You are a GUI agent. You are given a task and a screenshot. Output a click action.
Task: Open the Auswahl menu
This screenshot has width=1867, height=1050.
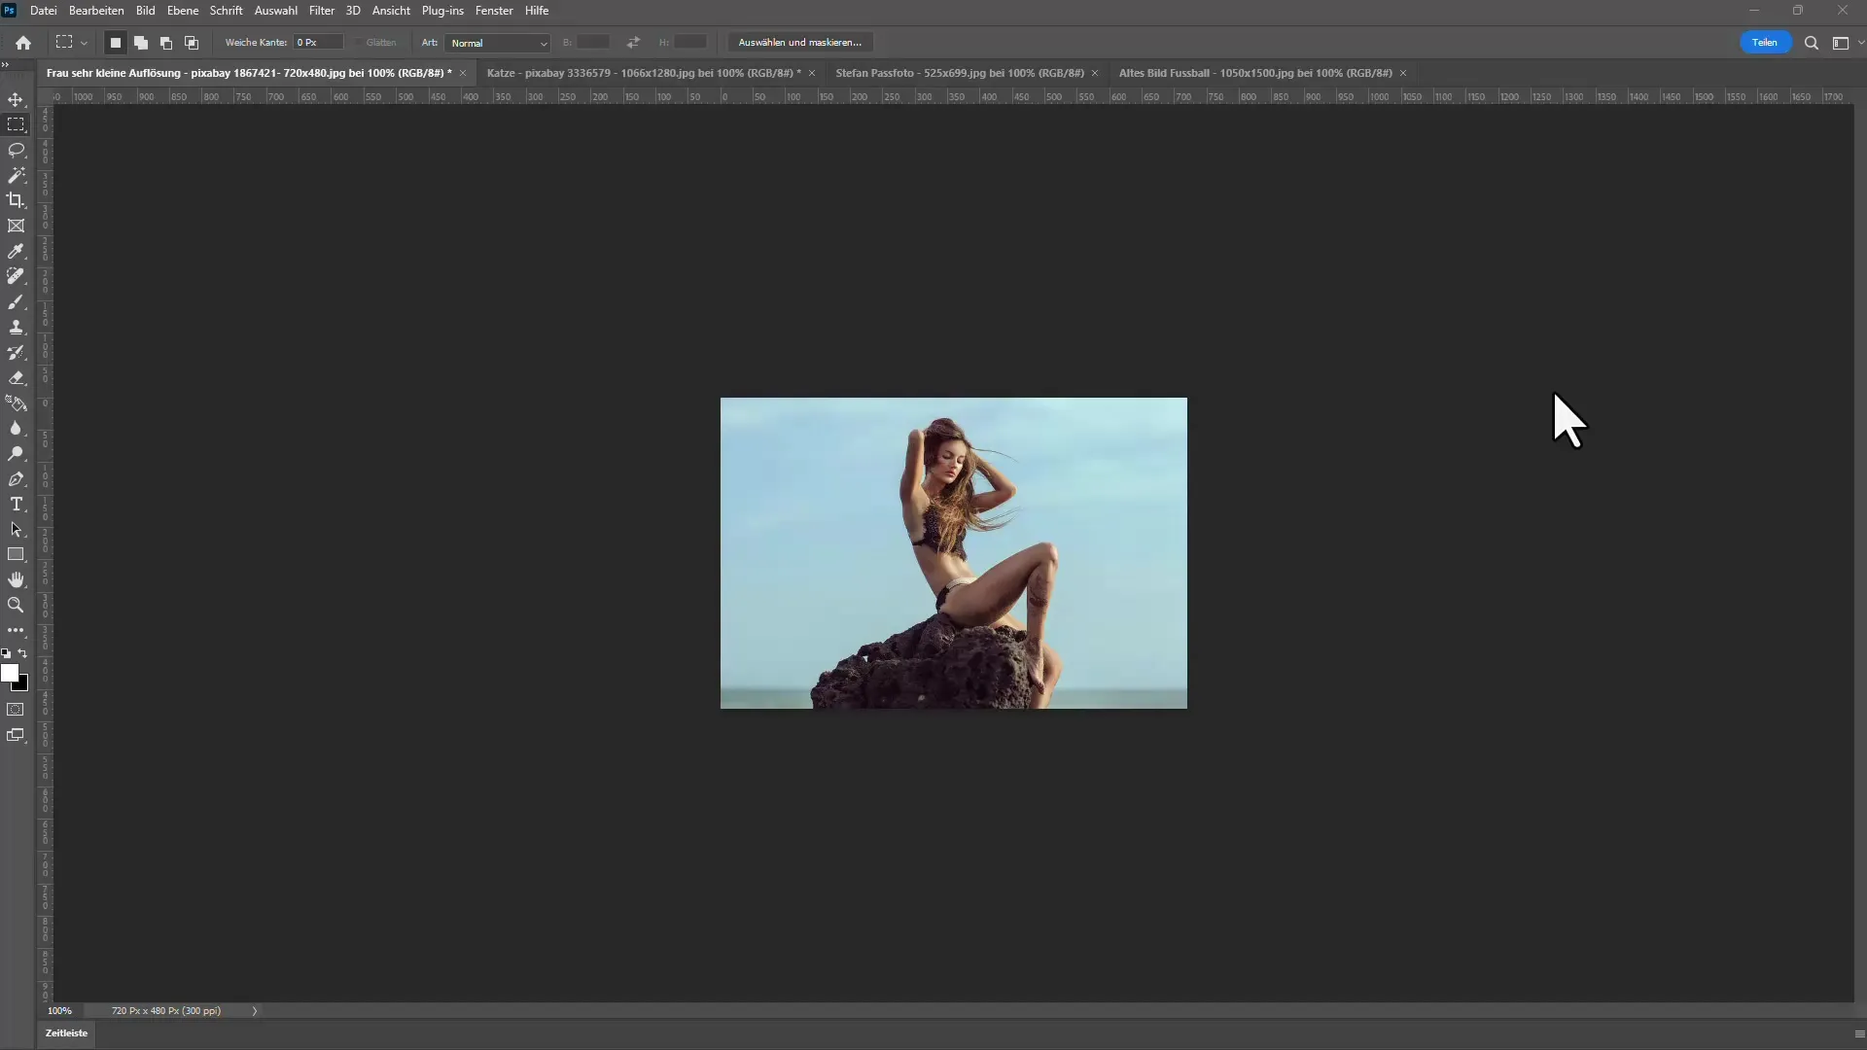[273, 11]
